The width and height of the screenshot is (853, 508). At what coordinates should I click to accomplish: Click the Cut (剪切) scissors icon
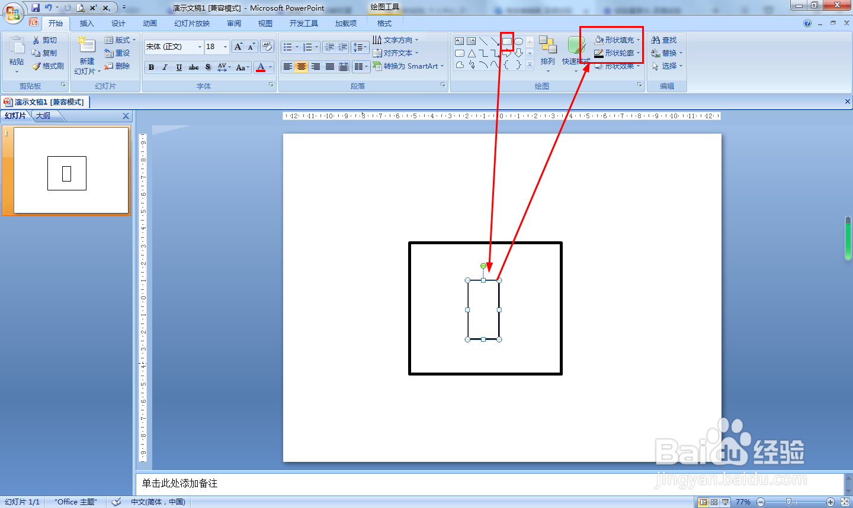click(x=36, y=40)
